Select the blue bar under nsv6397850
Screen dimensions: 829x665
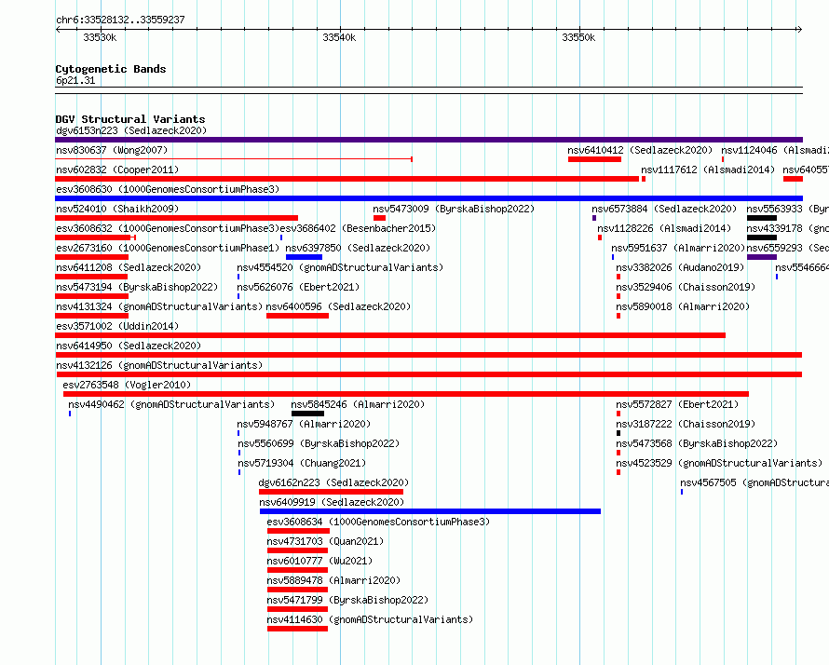click(304, 257)
